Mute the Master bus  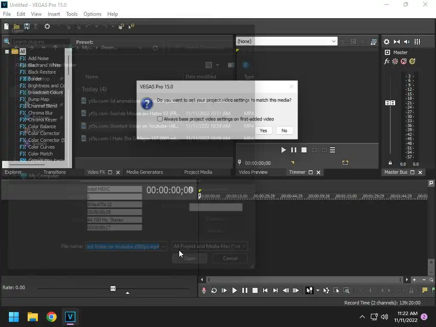[404, 61]
